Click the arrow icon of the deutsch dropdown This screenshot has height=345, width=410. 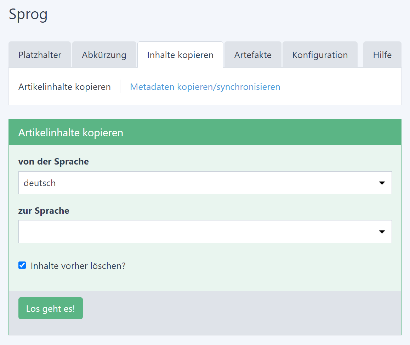pos(382,183)
